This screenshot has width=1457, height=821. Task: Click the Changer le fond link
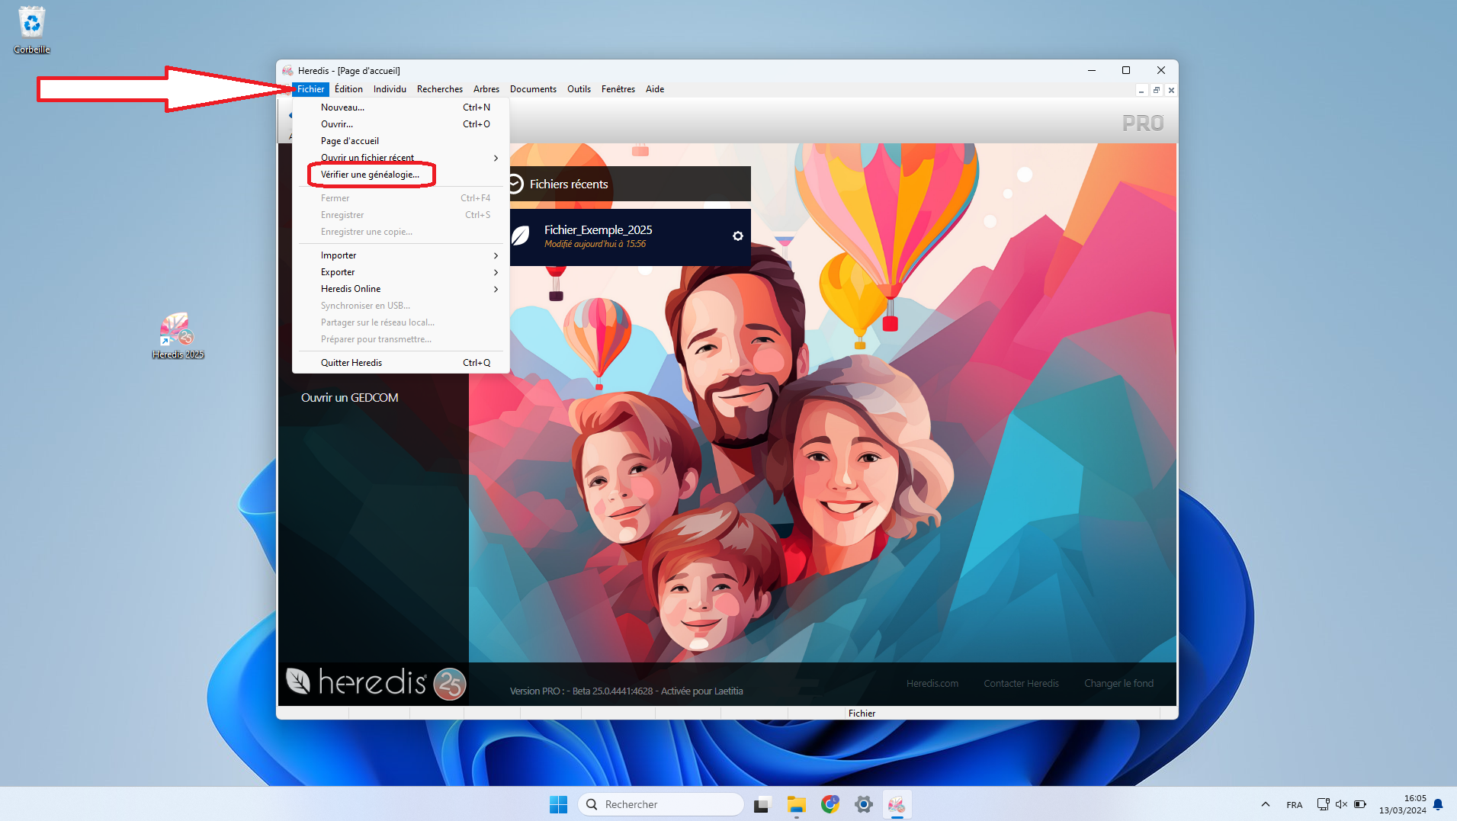click(1118, 683)
